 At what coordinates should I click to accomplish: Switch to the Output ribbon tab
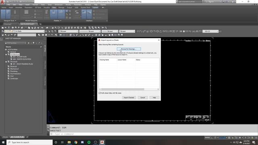pyautogui.click(x=69, y=8)
